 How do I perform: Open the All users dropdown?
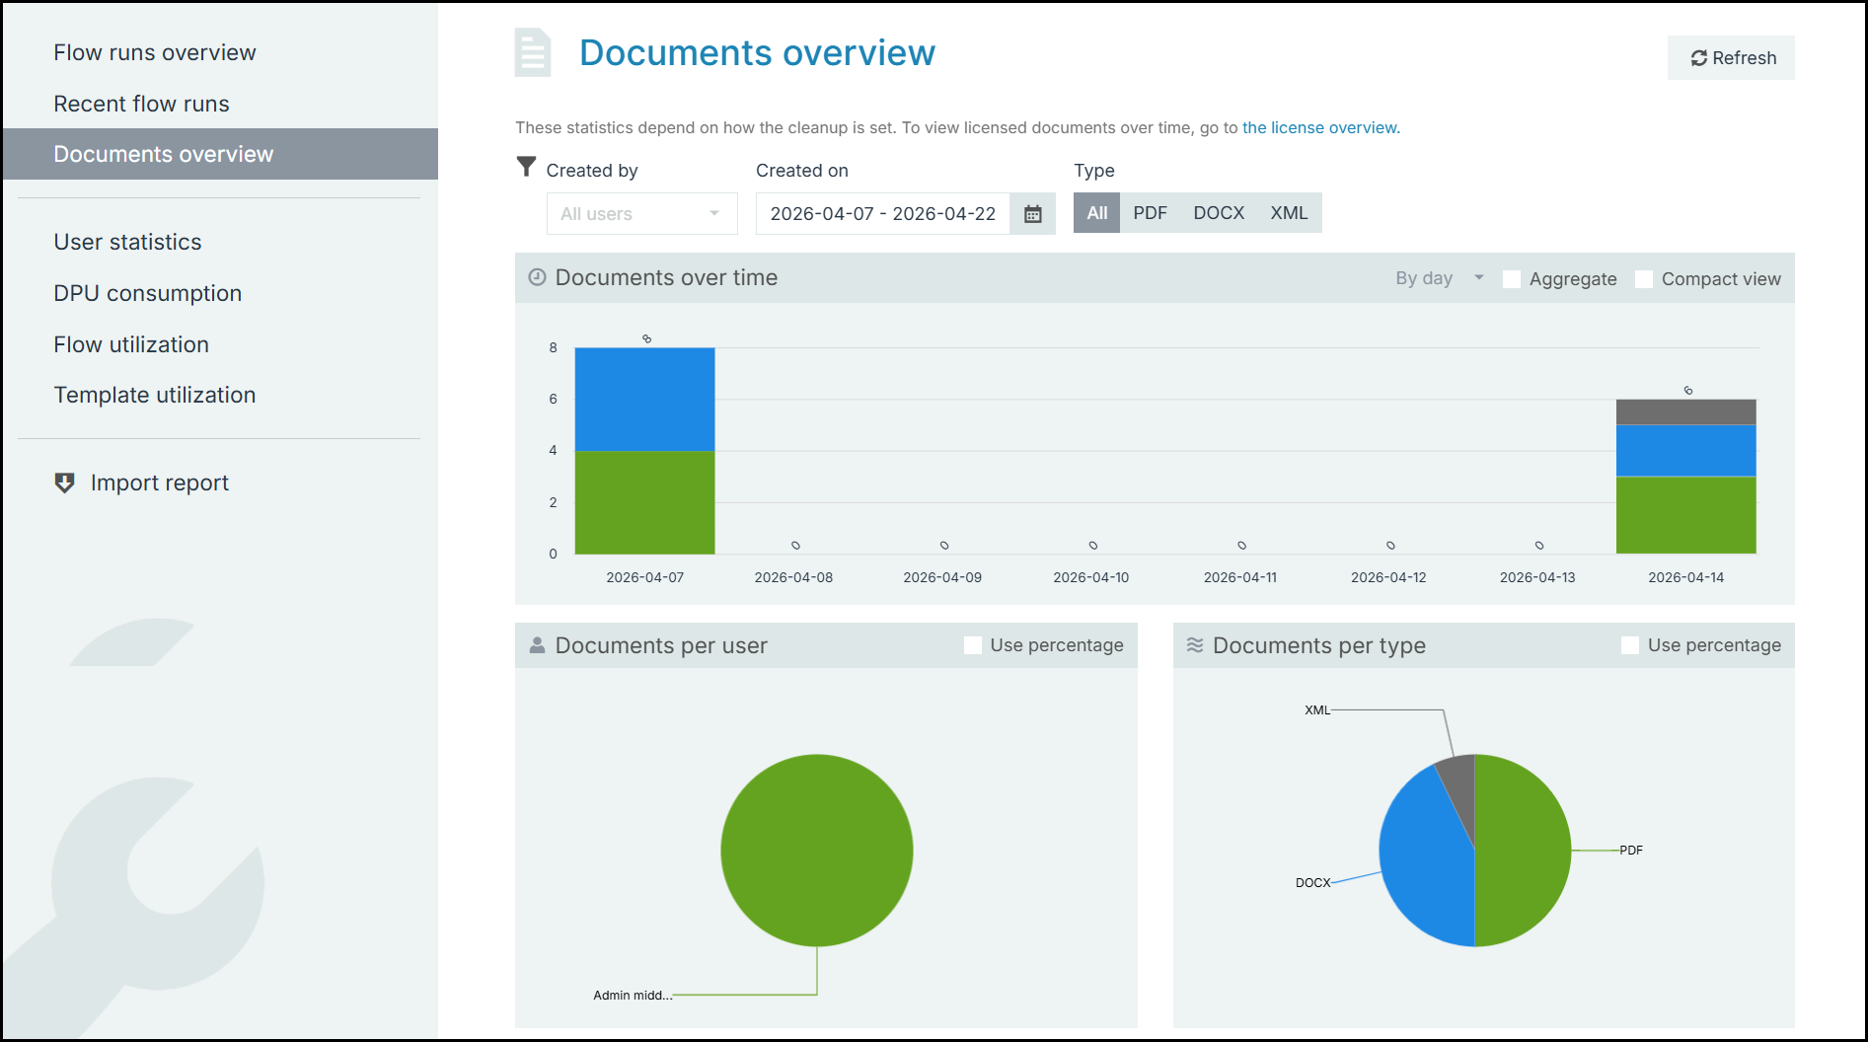(x=641, y=214)
